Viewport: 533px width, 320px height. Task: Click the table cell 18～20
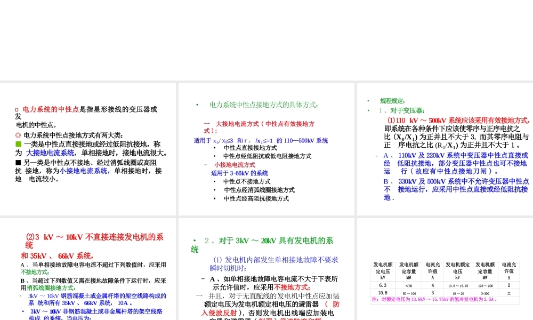[458, 293]
